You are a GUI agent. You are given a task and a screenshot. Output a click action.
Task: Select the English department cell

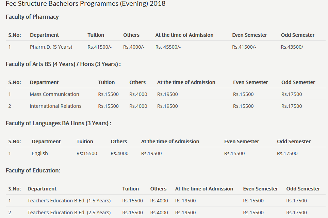tap(40, 153)
